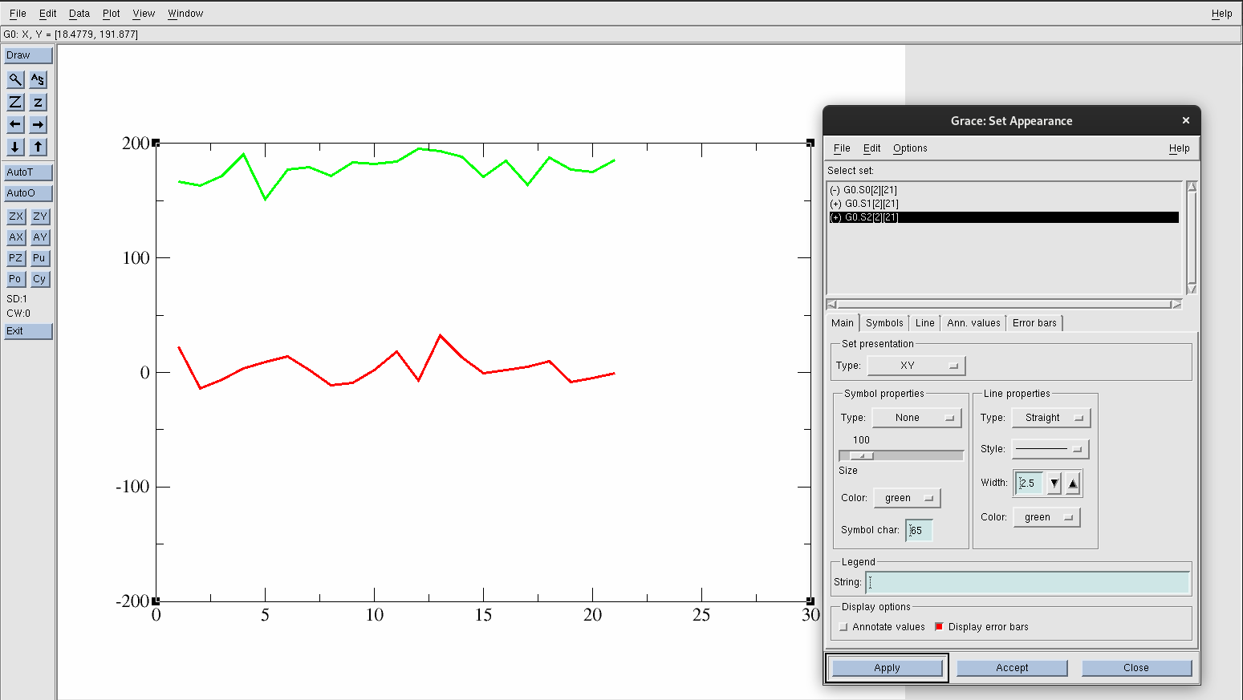Click the Apply button

(x=887, y=668)
